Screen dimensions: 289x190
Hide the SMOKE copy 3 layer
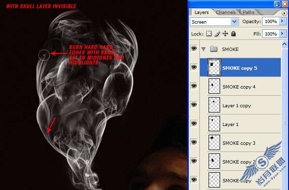click(x=194, y=142)
